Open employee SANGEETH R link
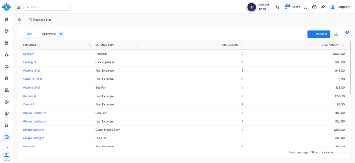355x163 pixels. coord(32,79)
